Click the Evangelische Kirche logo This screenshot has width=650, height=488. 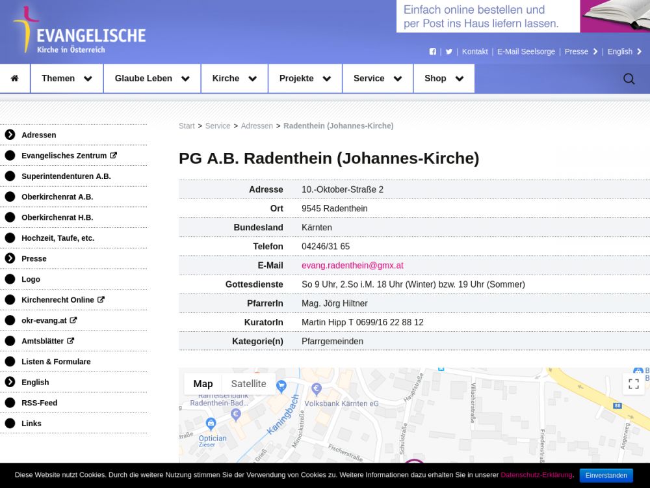pos(79,31)
